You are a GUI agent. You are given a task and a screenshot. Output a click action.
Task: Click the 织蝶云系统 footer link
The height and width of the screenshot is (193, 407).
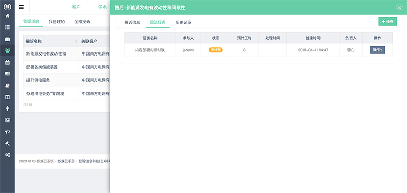point(45,161)
